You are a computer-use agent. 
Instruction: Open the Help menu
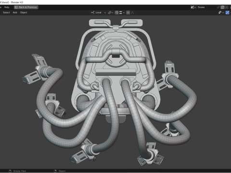click(7, 7)
